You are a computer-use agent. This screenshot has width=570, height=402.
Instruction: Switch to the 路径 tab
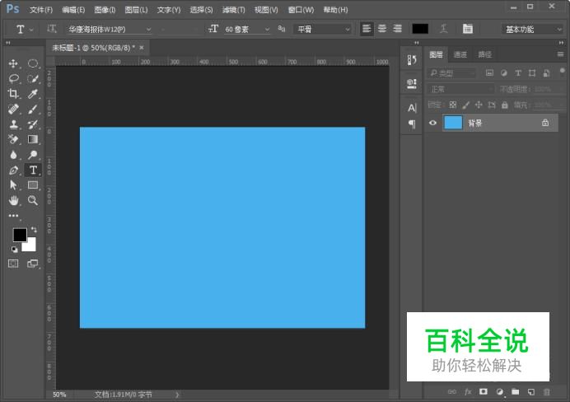(484, 54)
